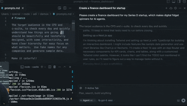The width and height of the screenshot is (187, 106).
Task: Open the markdown preview to the side
Action: click(59, 8)
